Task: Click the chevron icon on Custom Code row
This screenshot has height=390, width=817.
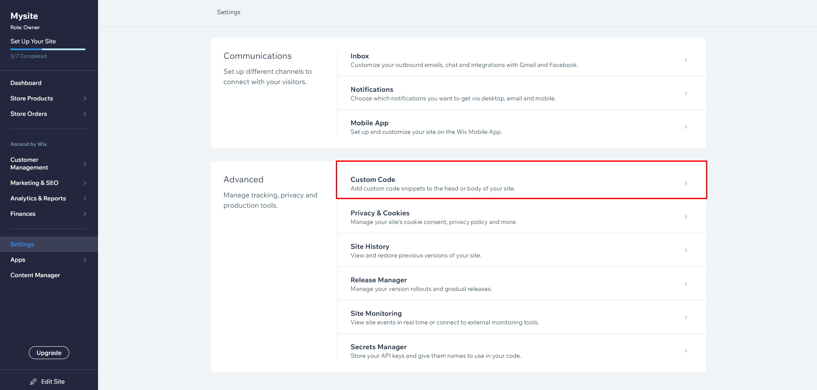Action: point(686,184)
